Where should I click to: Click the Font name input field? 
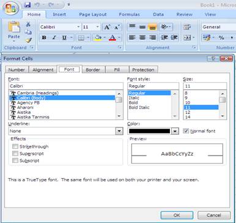tap(65, 86)
